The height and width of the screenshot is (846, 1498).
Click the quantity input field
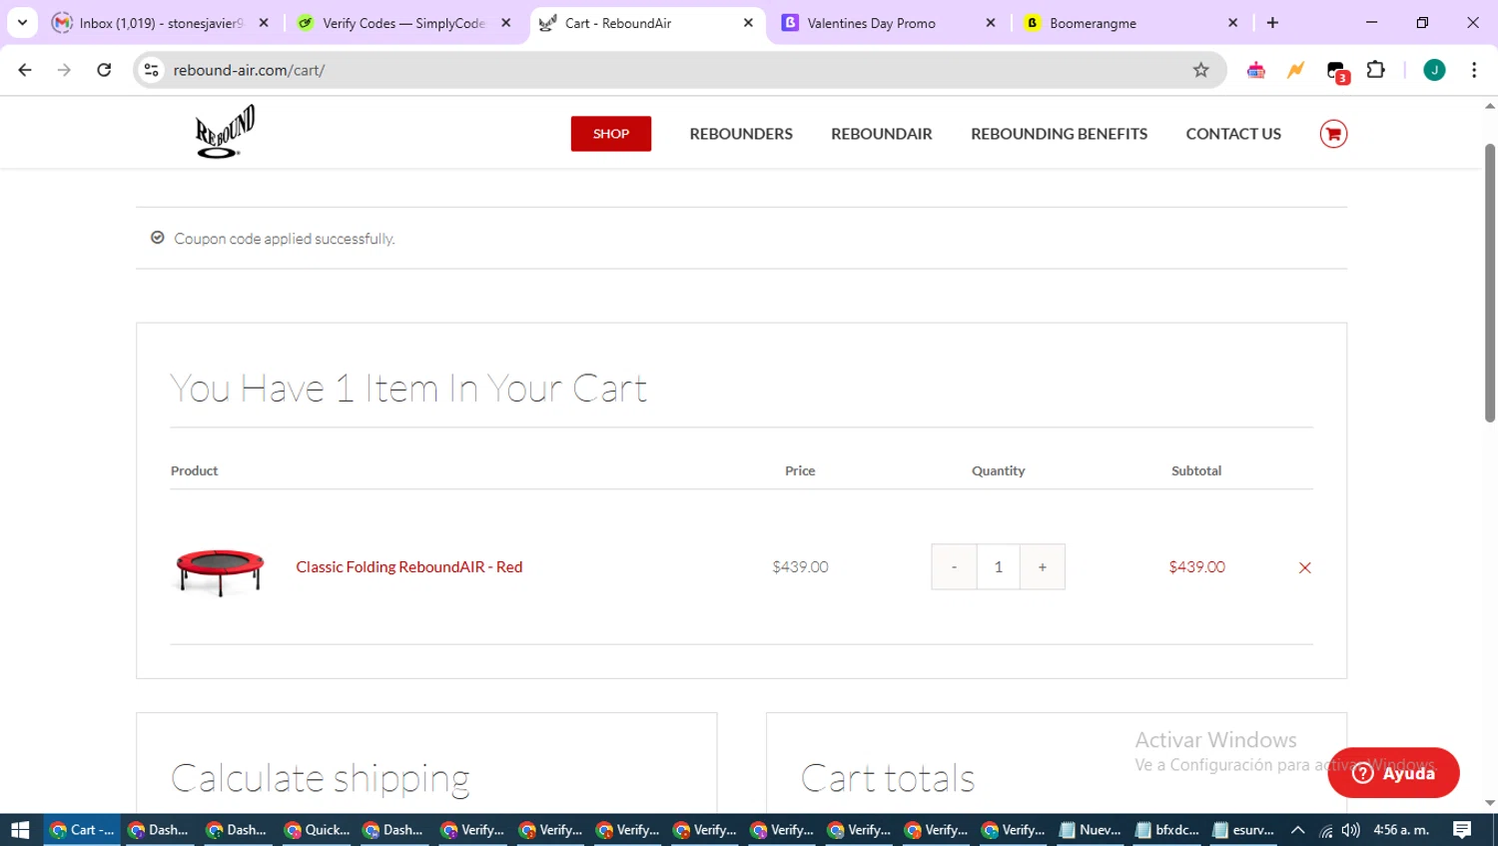[x=998, y=566]
